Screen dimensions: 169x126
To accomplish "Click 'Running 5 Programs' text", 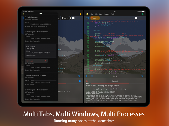I will point(31,20).
